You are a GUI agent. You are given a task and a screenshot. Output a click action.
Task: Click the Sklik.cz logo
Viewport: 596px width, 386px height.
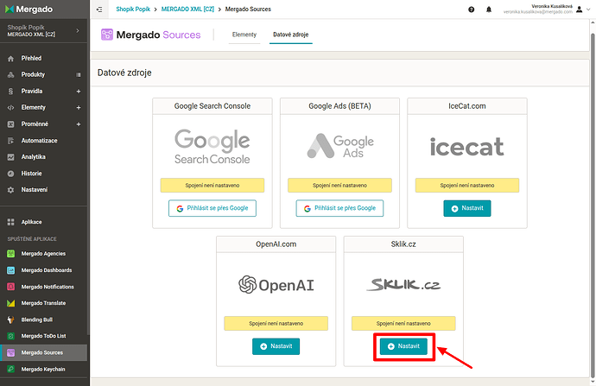point(403,284)
